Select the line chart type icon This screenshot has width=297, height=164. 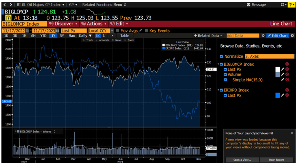[x=98, y=36]
